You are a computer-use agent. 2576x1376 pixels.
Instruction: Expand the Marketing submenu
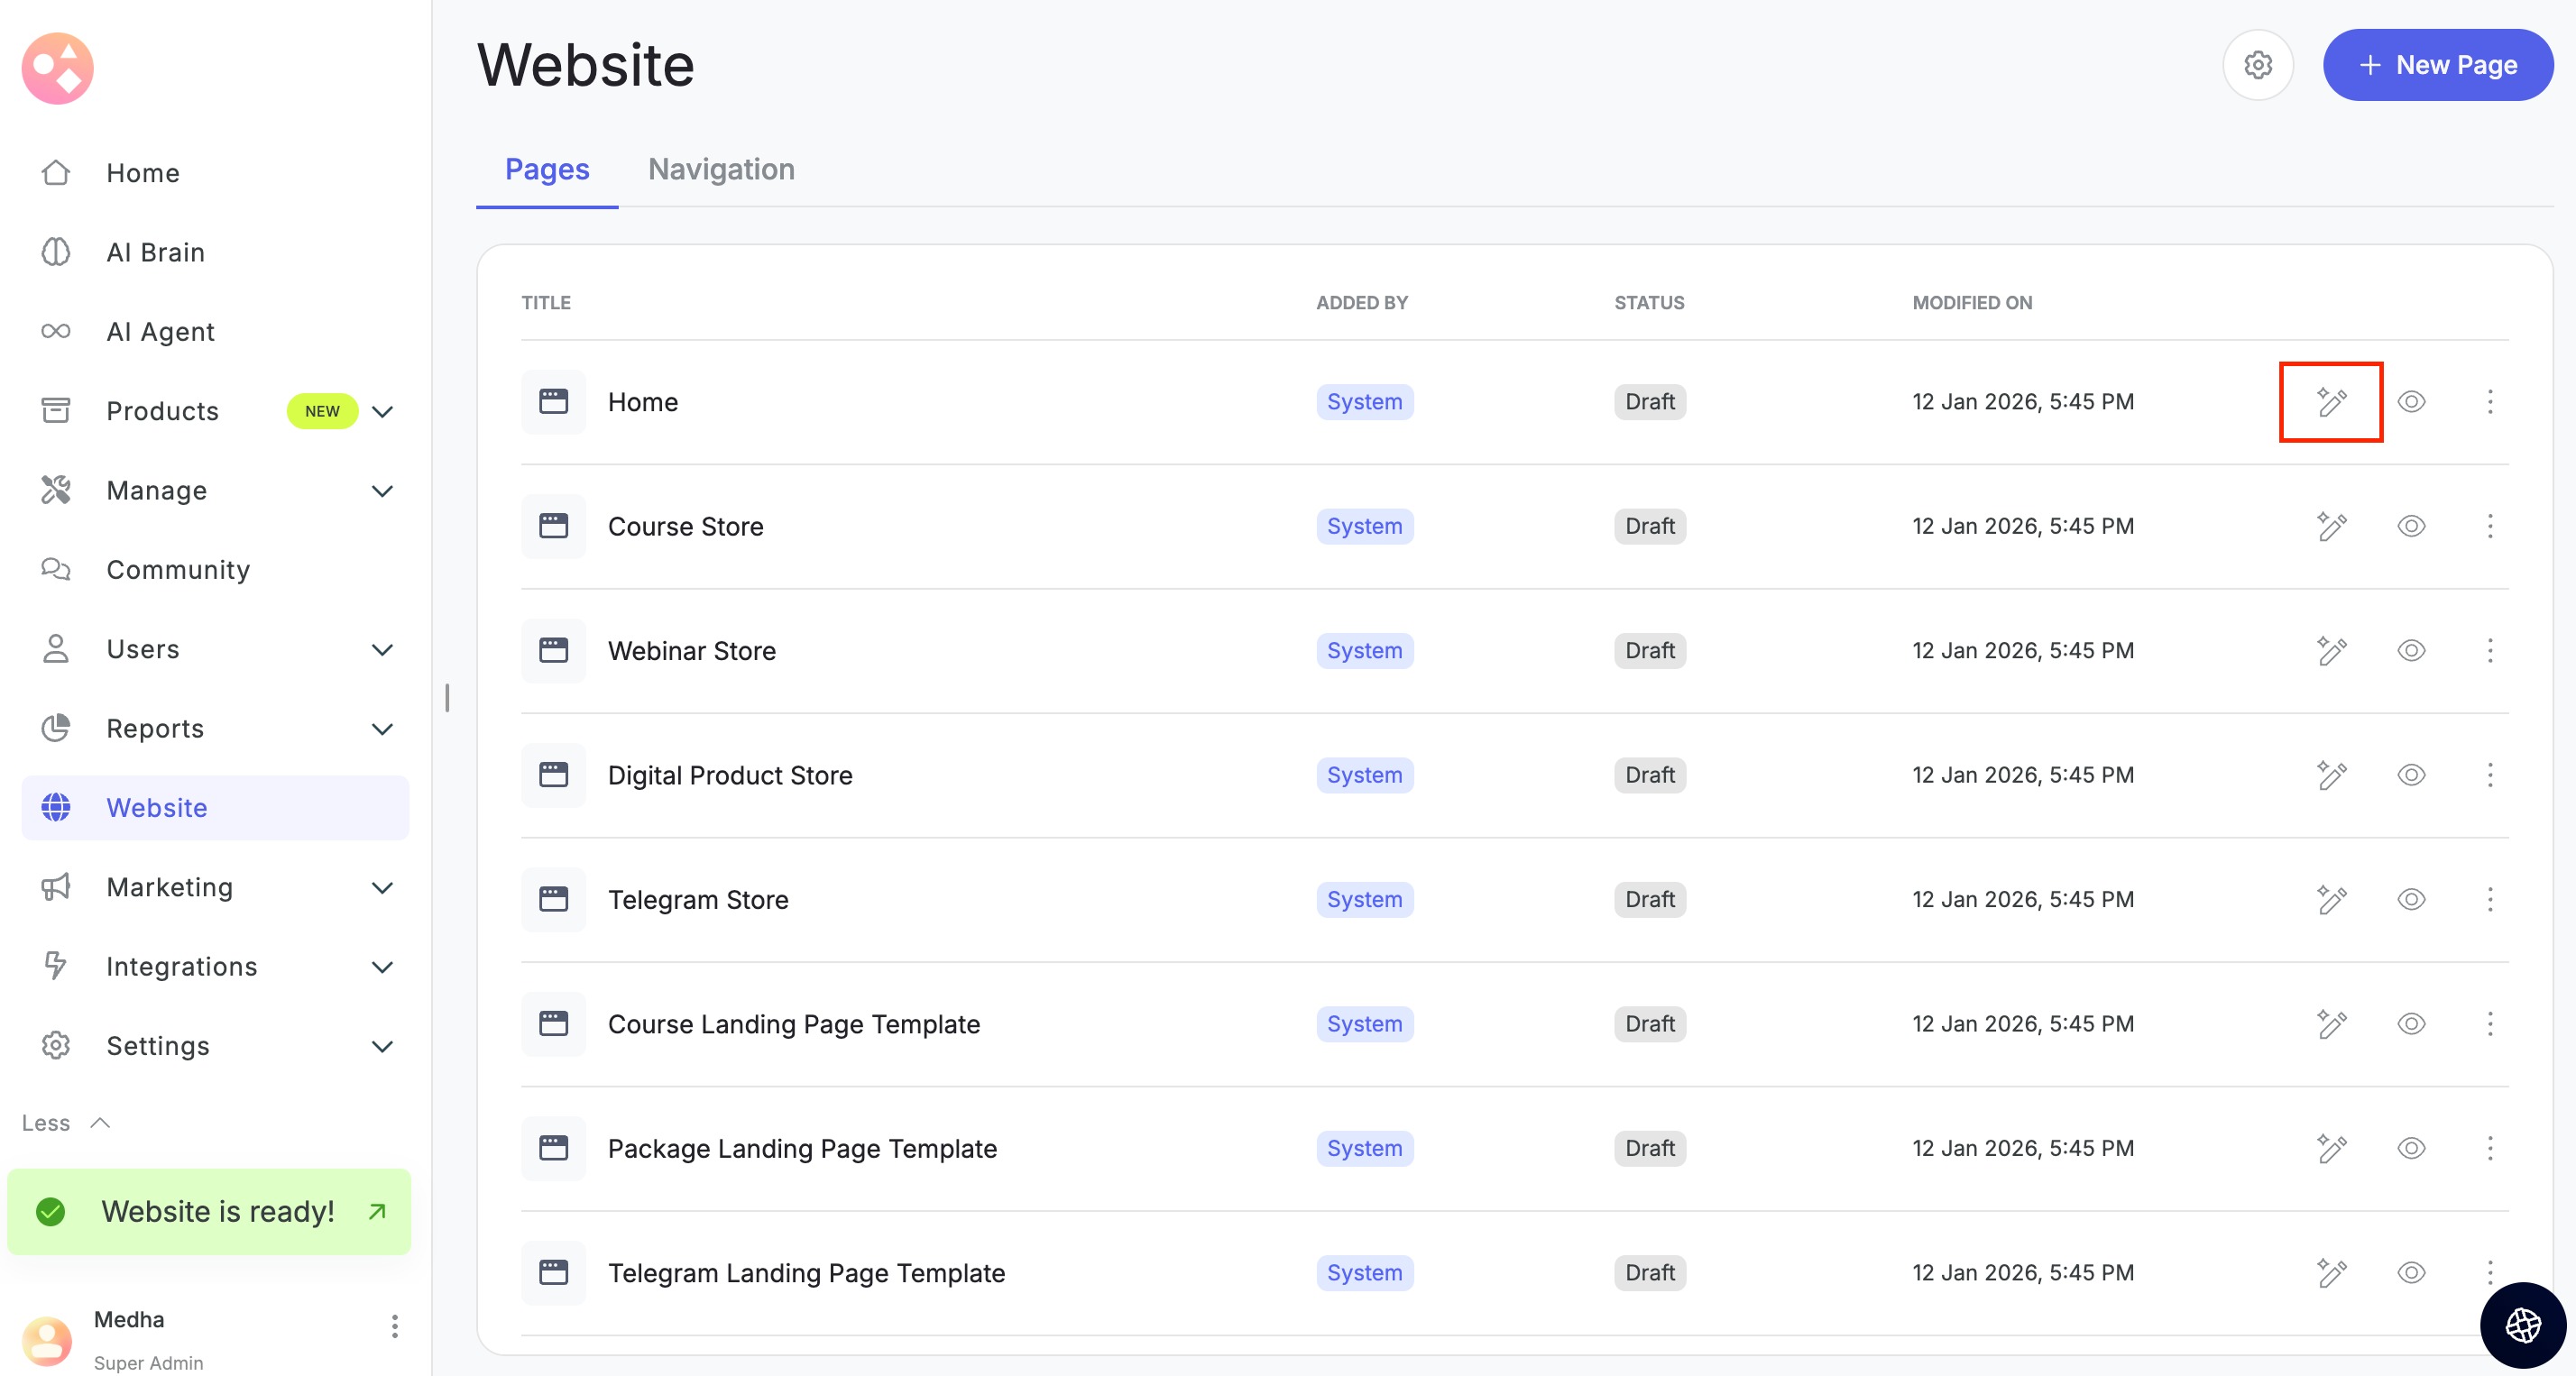(x=382, y=887)
